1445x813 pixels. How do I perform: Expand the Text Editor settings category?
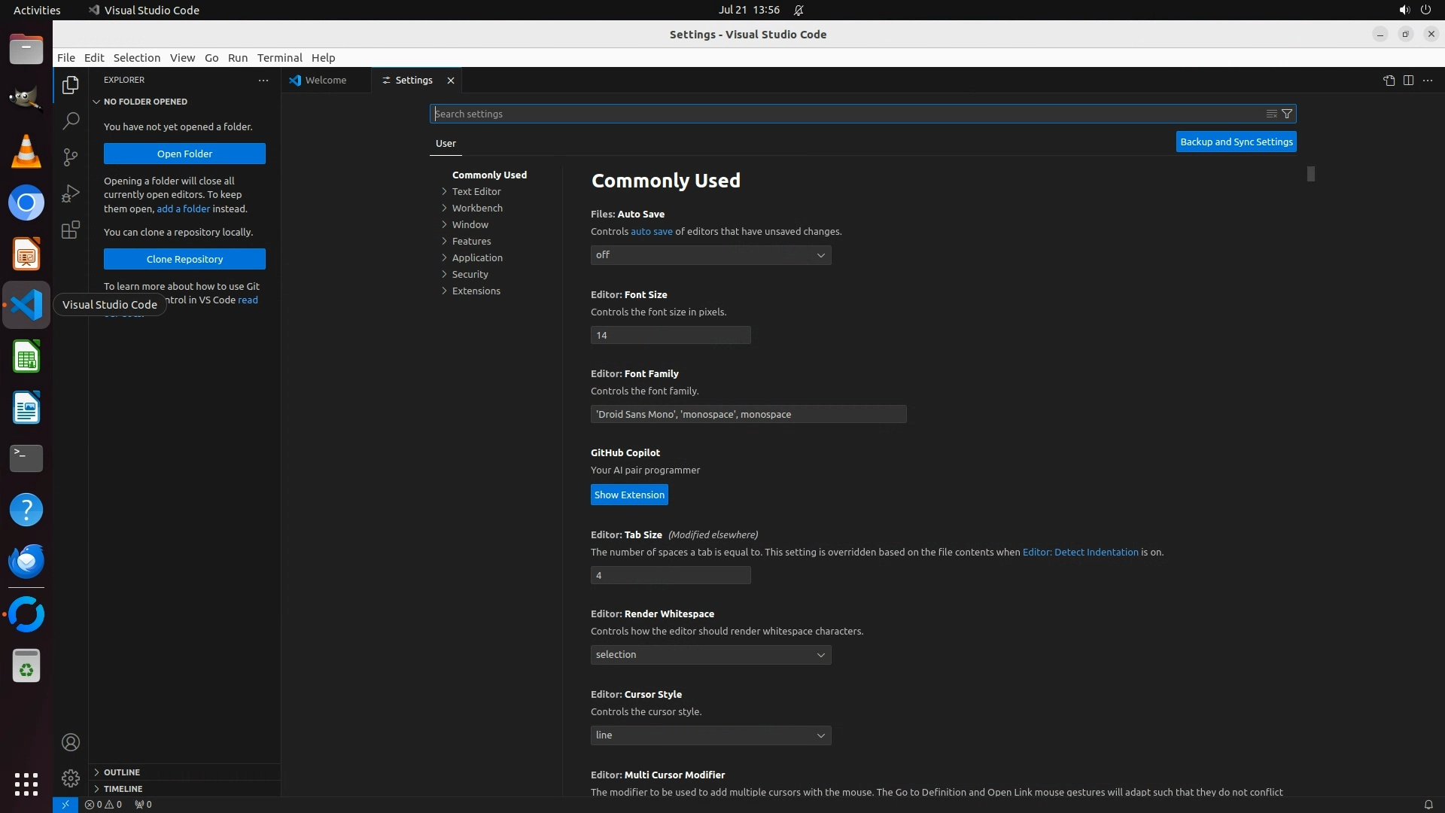(x=476, y=191)
